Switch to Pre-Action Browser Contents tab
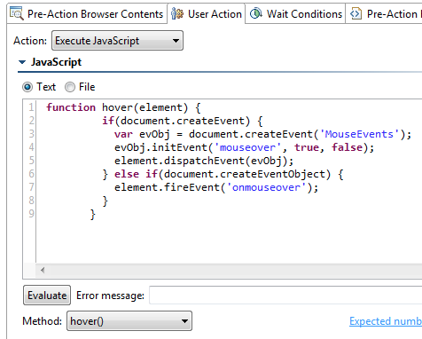The image size is (422, 339). 87,13
